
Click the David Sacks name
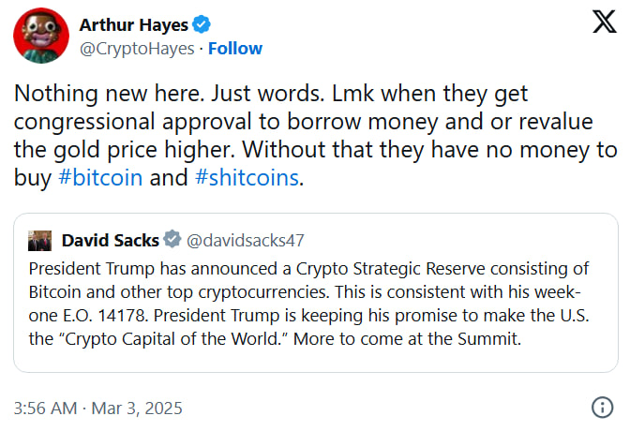coord(111,240)
